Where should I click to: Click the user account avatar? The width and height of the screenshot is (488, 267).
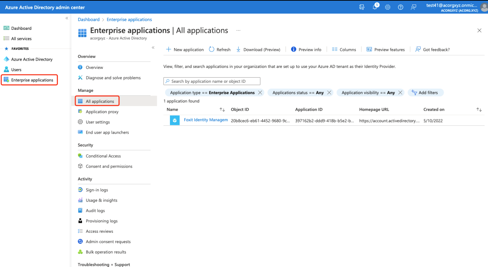tap(484, 7)
